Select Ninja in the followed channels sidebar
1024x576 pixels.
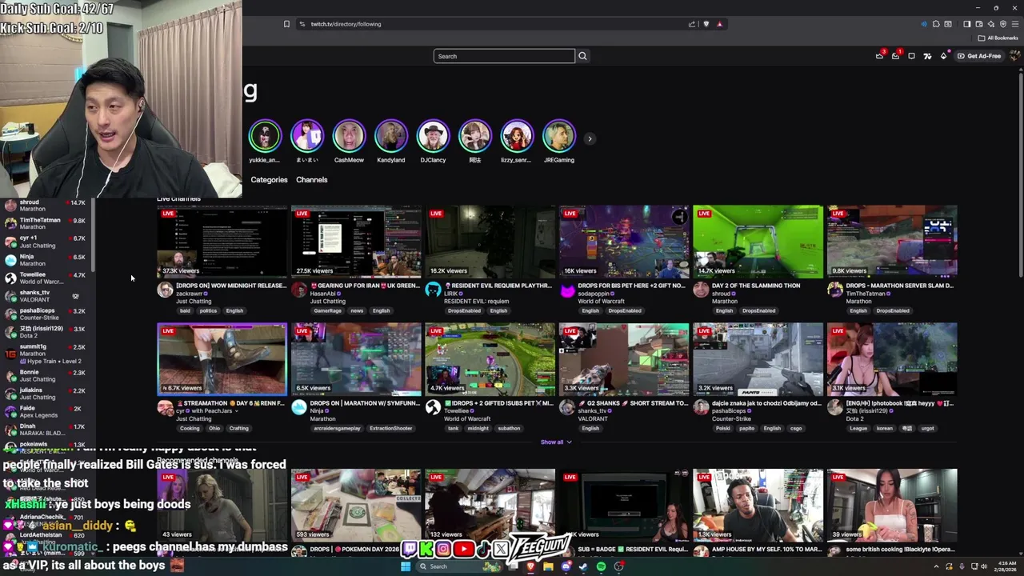click(x=45, y=260)
